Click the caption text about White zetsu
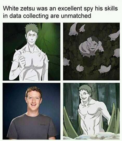Image resolution: width=122 pixels, height=141 pixels. [60, 12]
